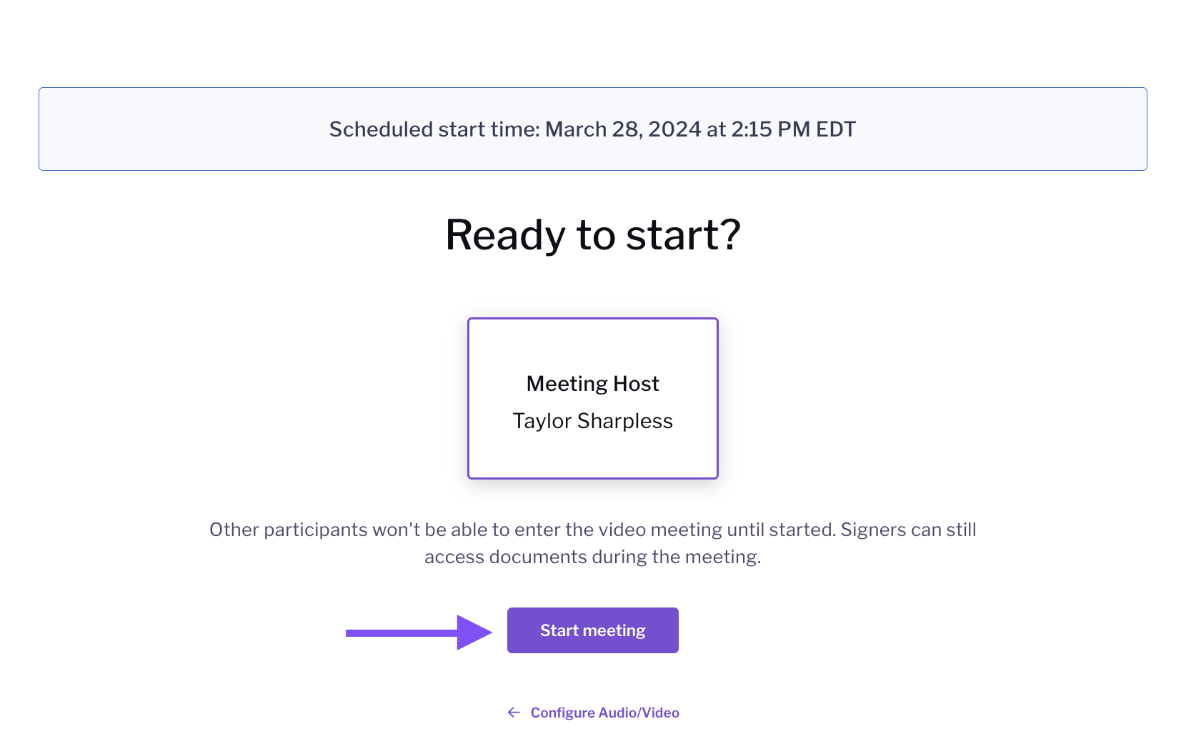Click the Start meeting button
The height and width of the screenshot is (749, 1196).
pos(592,630)
